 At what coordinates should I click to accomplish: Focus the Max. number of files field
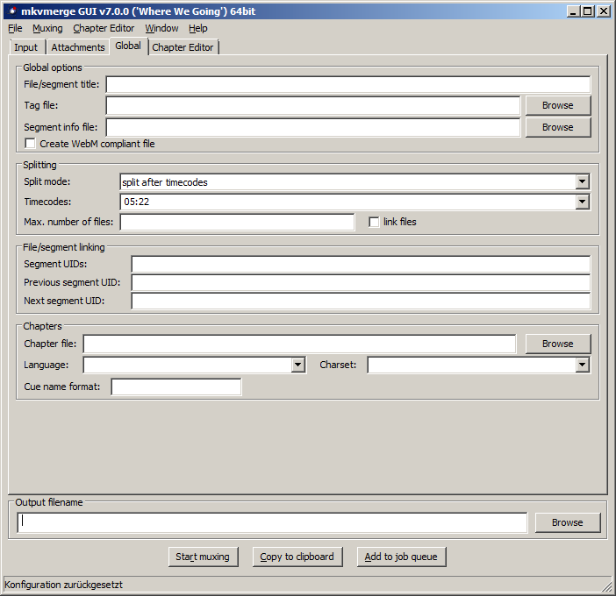(x=237, y=222)
